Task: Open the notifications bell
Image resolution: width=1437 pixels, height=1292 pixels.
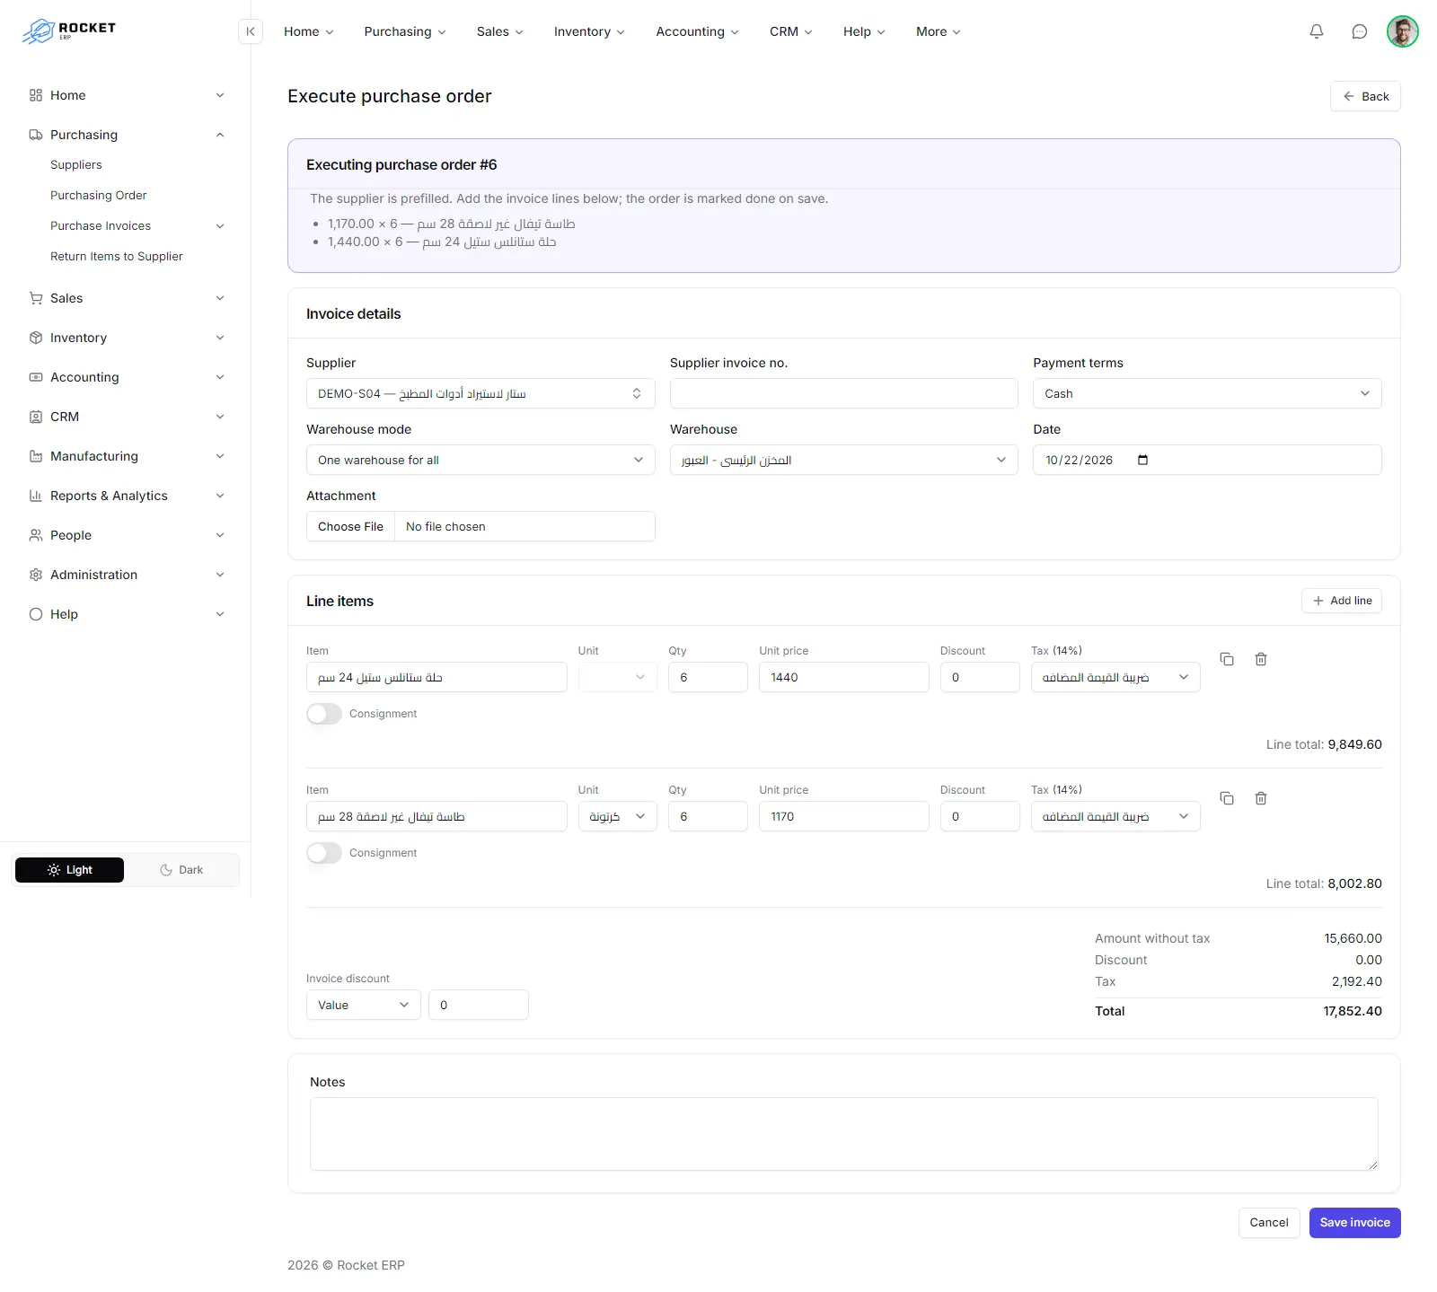Action: [1317, 31]
